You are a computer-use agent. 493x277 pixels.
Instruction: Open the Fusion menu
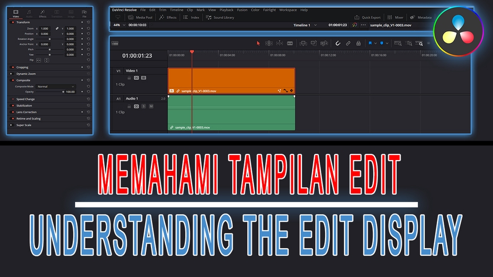click(242, 10)
